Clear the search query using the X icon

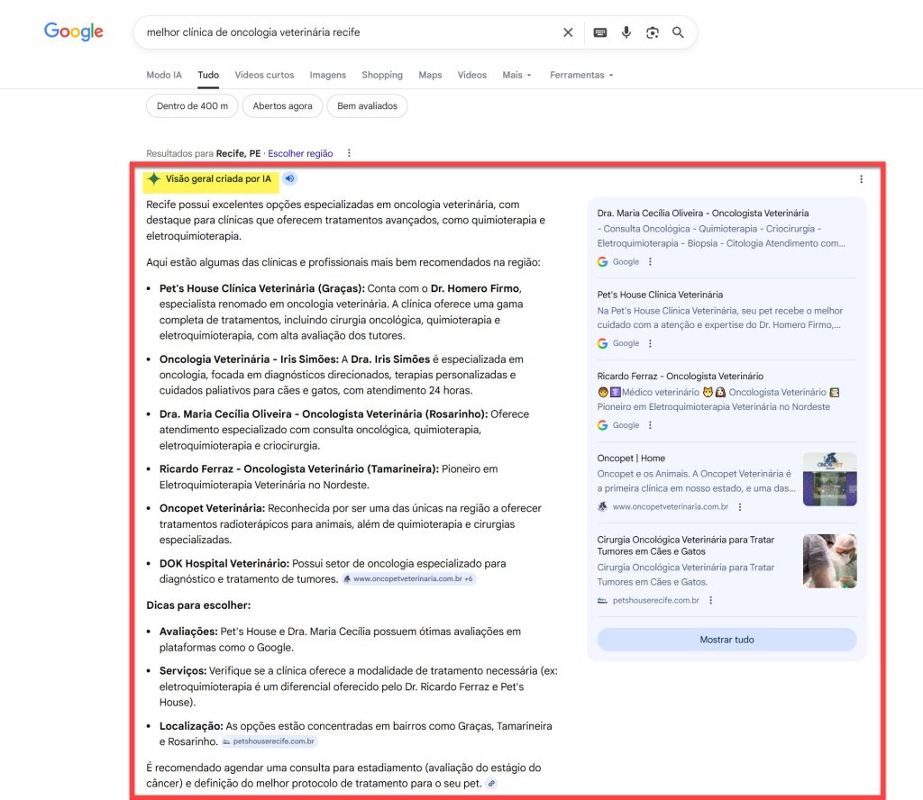pos(568,32)
